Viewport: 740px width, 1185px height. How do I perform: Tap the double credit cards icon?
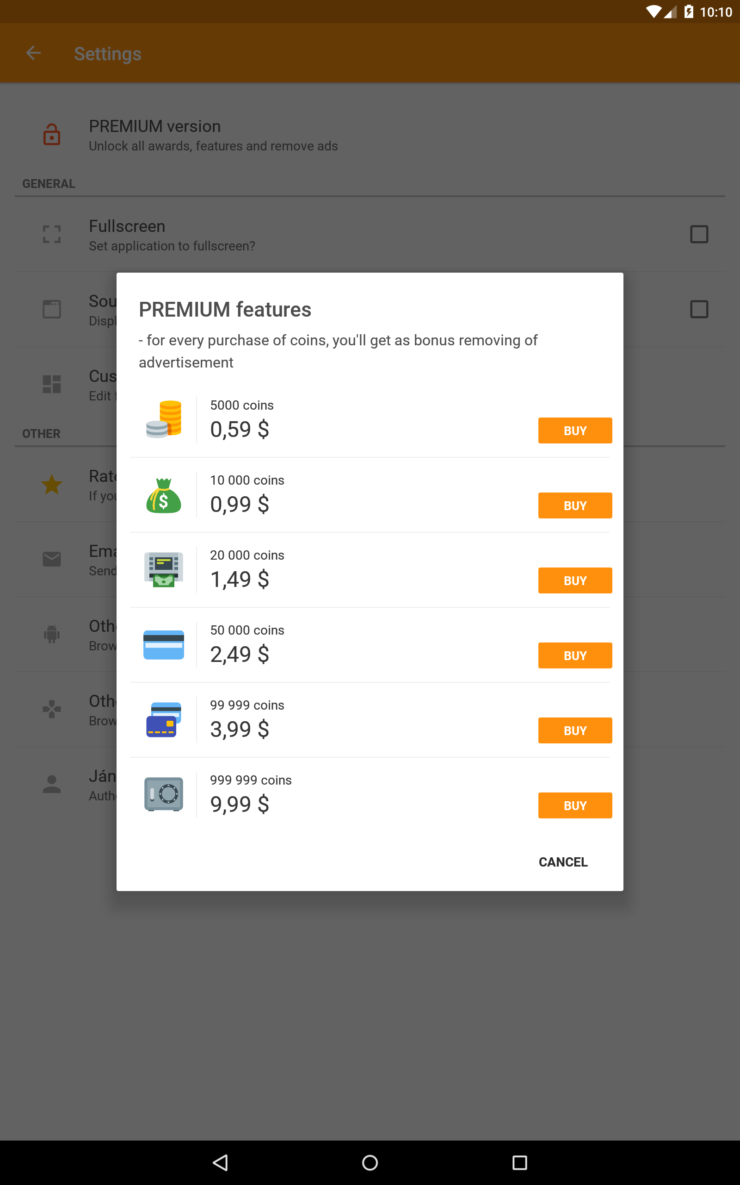(x=163, y=720)
